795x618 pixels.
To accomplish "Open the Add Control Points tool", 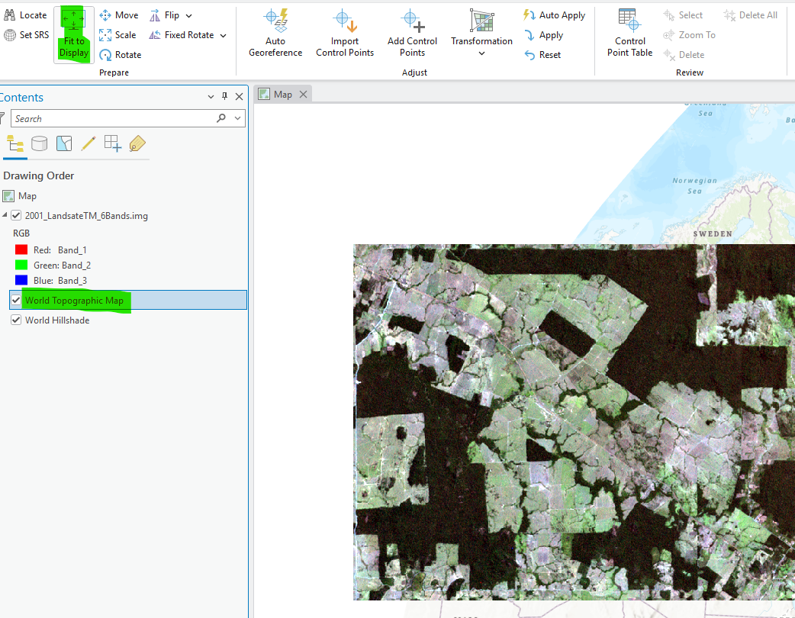I will click(x=412, y=34).
